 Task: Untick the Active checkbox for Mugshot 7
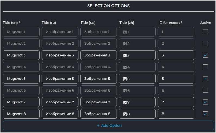click(x=205, y=102)
